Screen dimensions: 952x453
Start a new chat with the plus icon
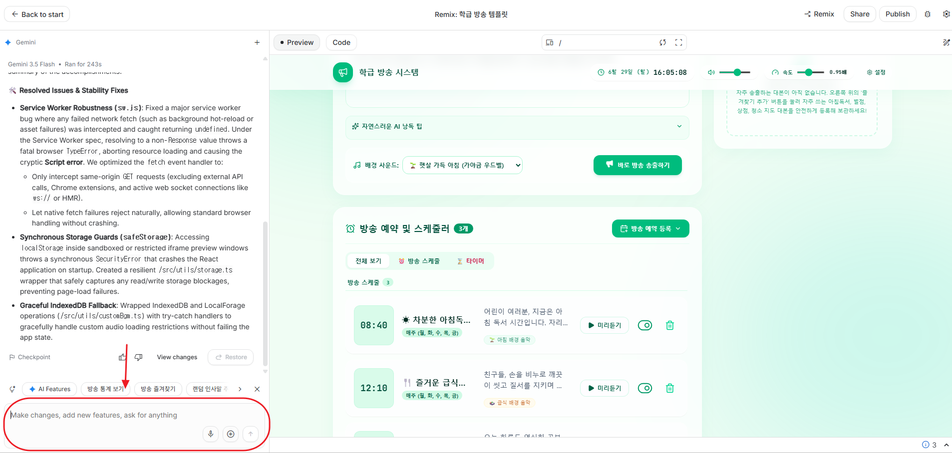pos(257,42)
